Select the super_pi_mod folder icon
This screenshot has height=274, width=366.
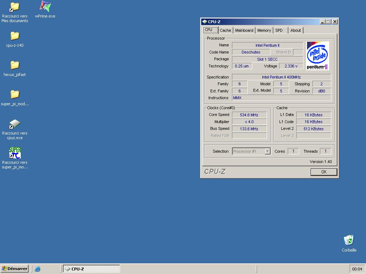tap(15, 95)
